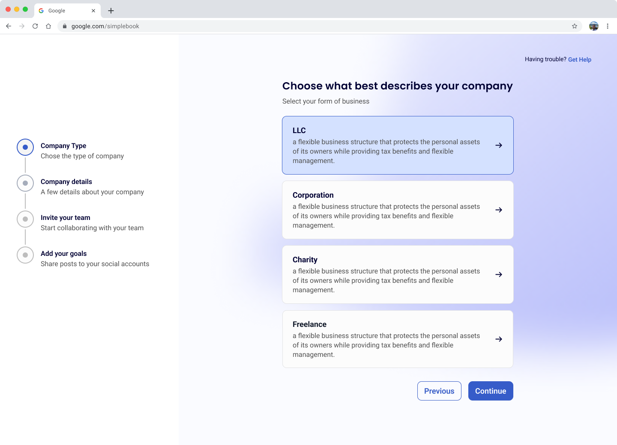Click the arrow on the LLC card
Viewport: 617px width, 445px height.
[x=499, y=145]
